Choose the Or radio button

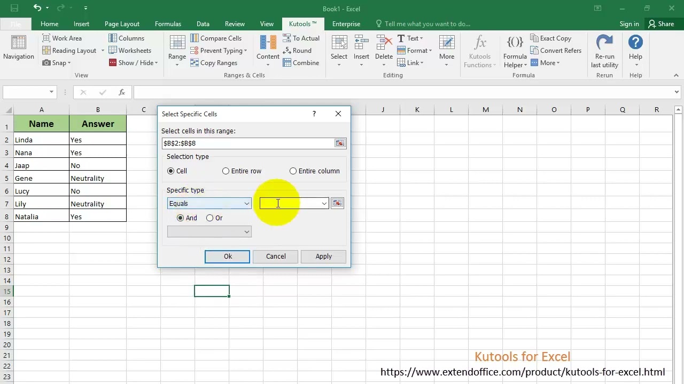pyautogui.click(x=210, y=218)
